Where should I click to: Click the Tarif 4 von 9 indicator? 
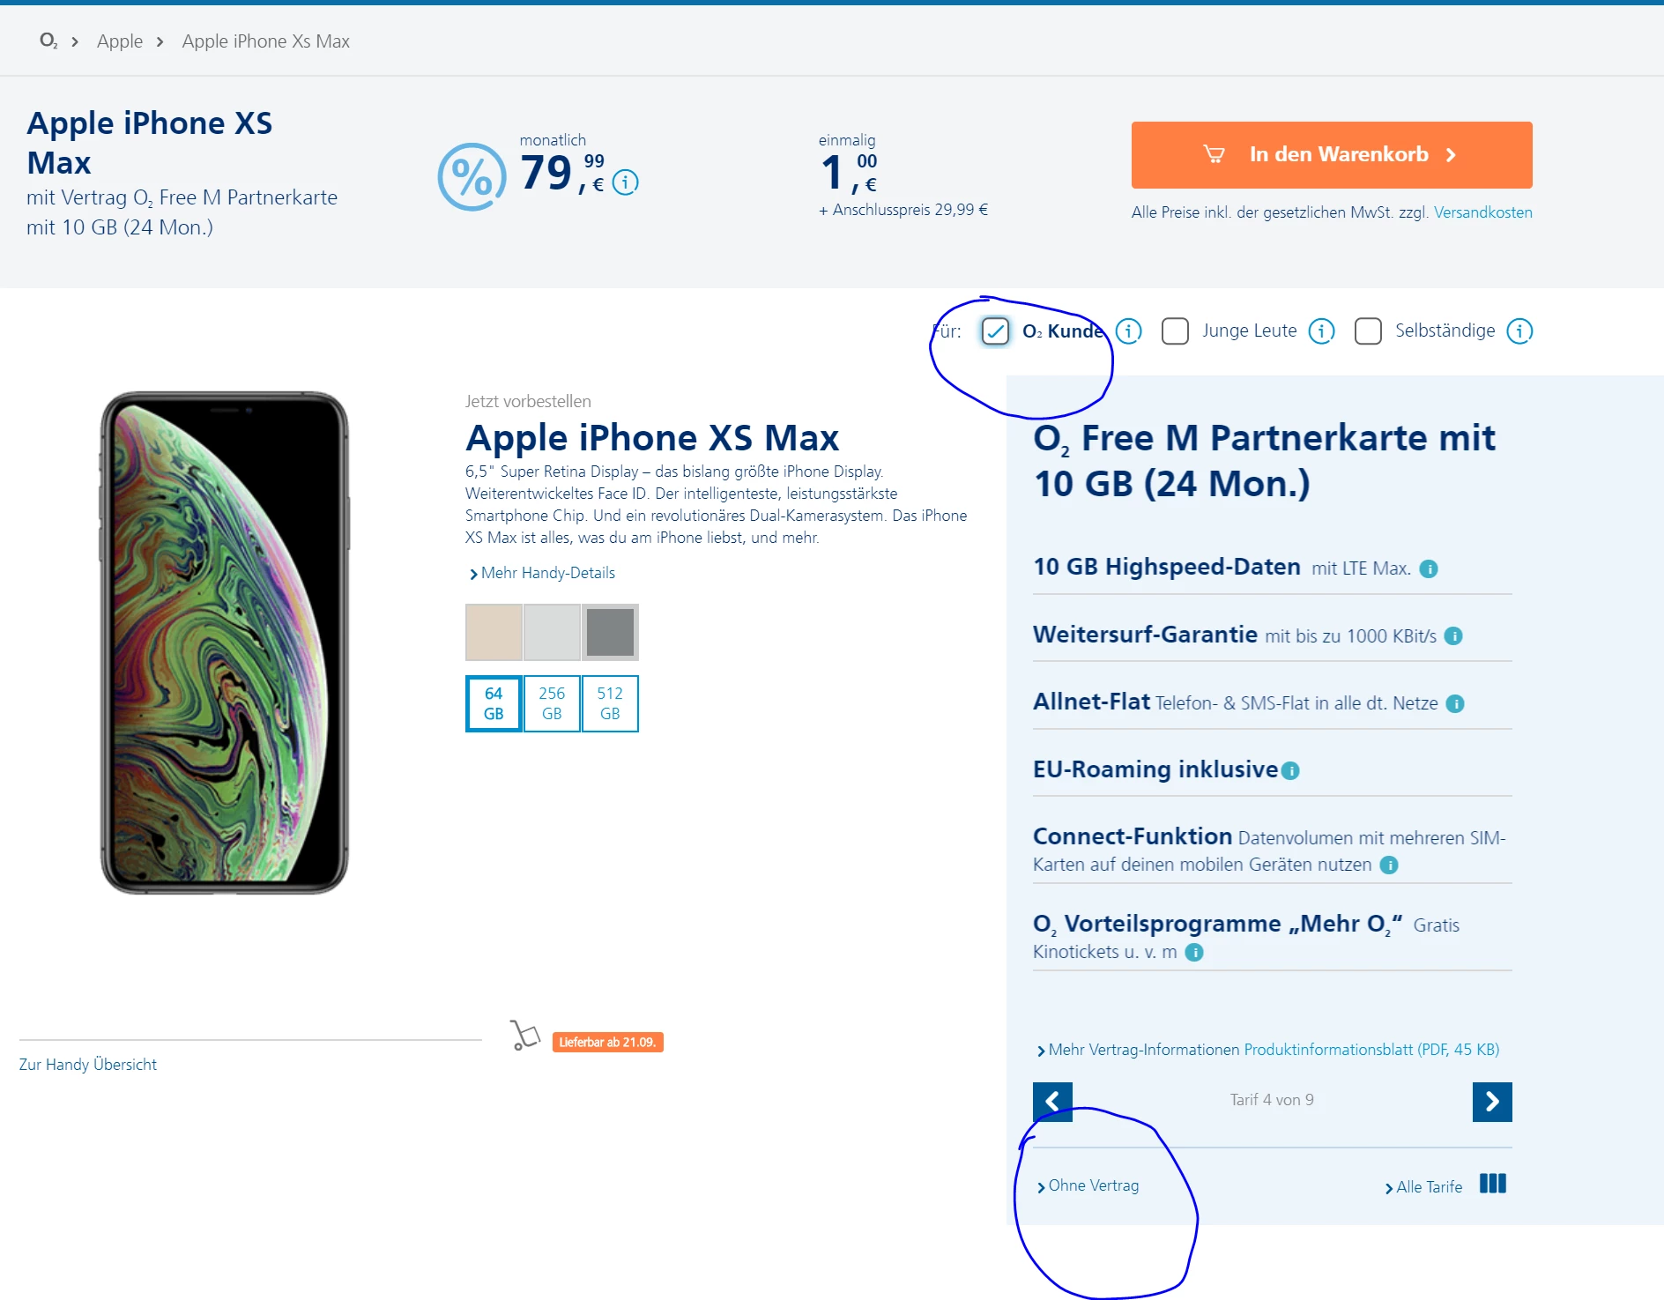point(1272,1100)
